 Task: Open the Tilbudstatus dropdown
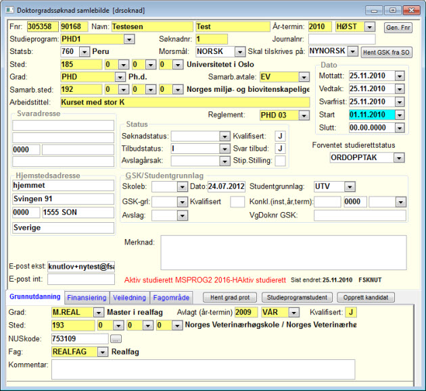(224, 149)
